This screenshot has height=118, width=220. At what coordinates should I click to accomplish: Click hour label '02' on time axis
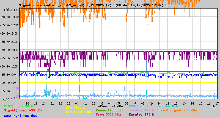click(93, 103)
